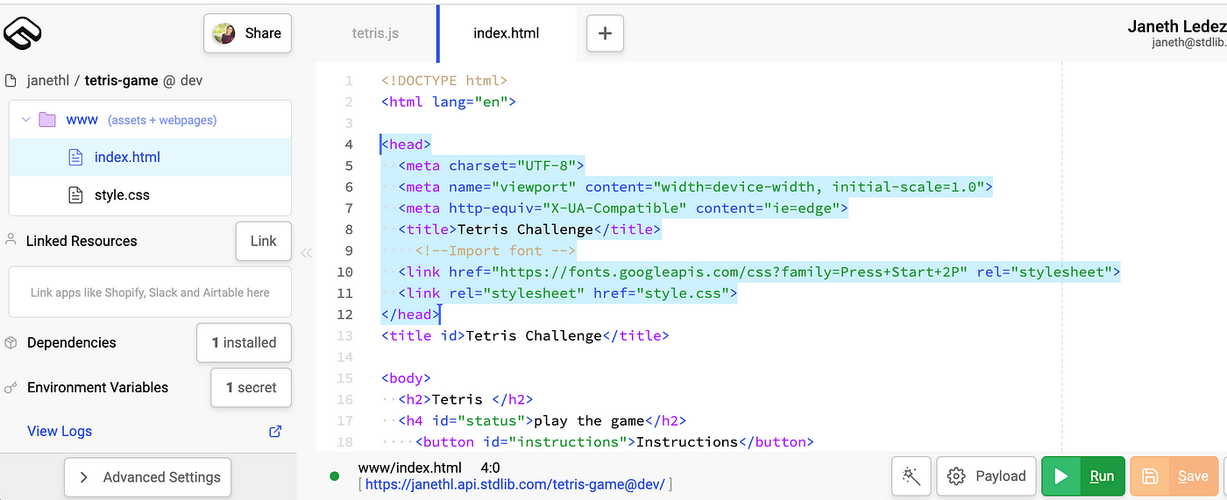Run the project with Run button

[1083, 476]
